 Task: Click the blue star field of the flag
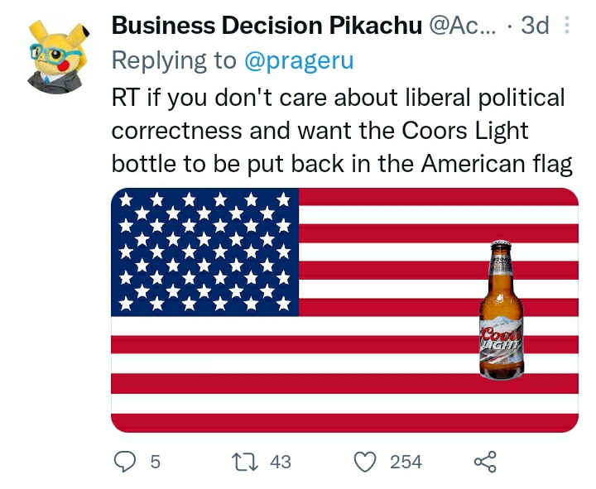(x=204, y=252)
